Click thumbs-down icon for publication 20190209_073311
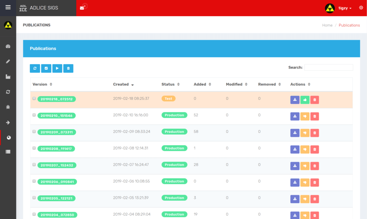The image size is (367, 219). pos(305,133)
